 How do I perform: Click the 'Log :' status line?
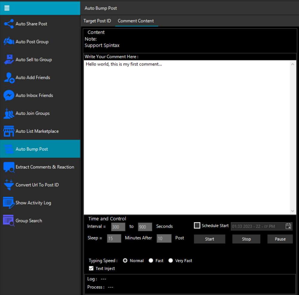tap(97, 279)
